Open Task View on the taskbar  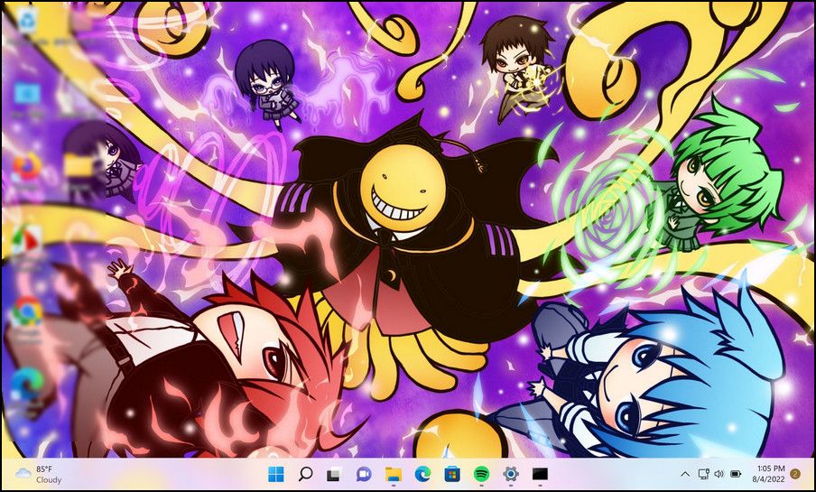click(x=334, y=474)
